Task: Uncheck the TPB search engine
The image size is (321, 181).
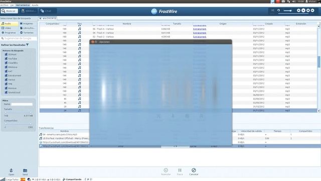Action: [6, 84]
